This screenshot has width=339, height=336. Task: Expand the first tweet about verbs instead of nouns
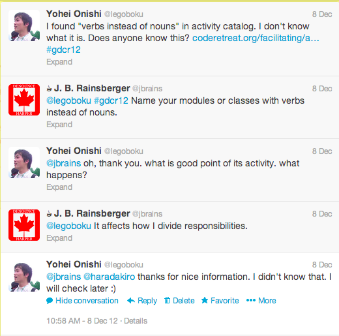pos(59,62)
